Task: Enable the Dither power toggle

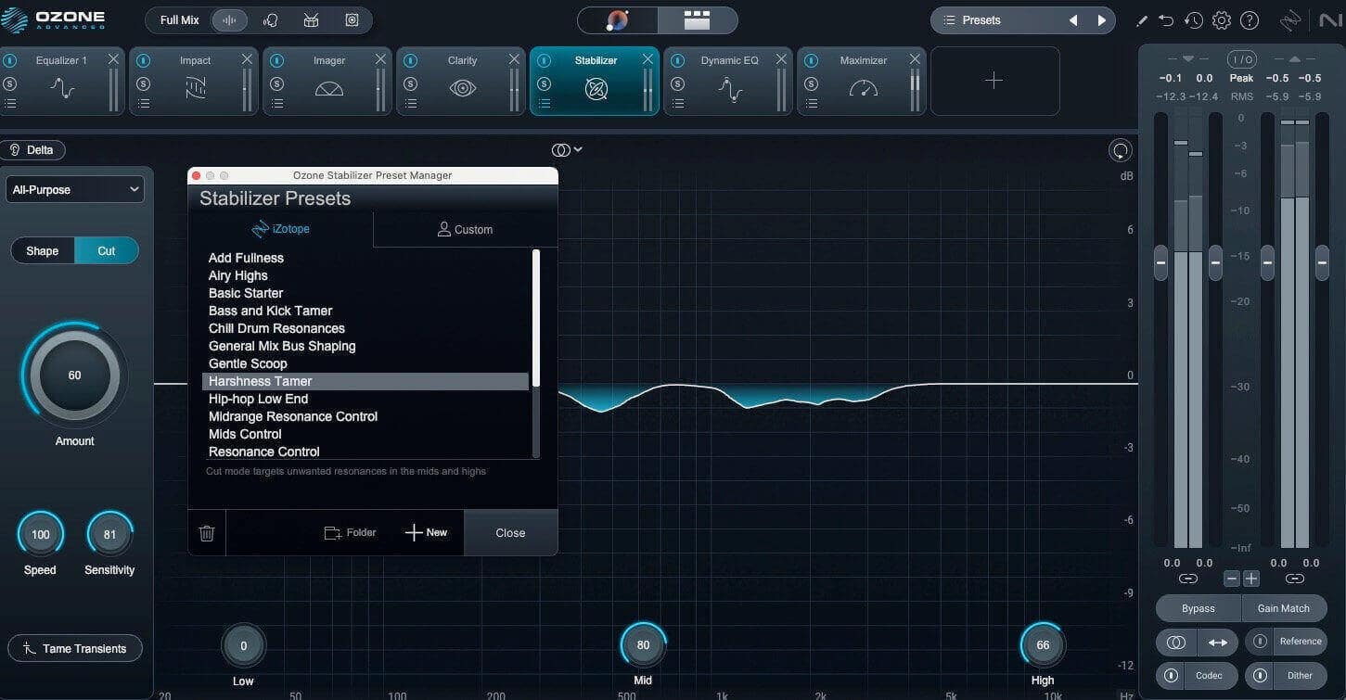Action: (1259, 675)
